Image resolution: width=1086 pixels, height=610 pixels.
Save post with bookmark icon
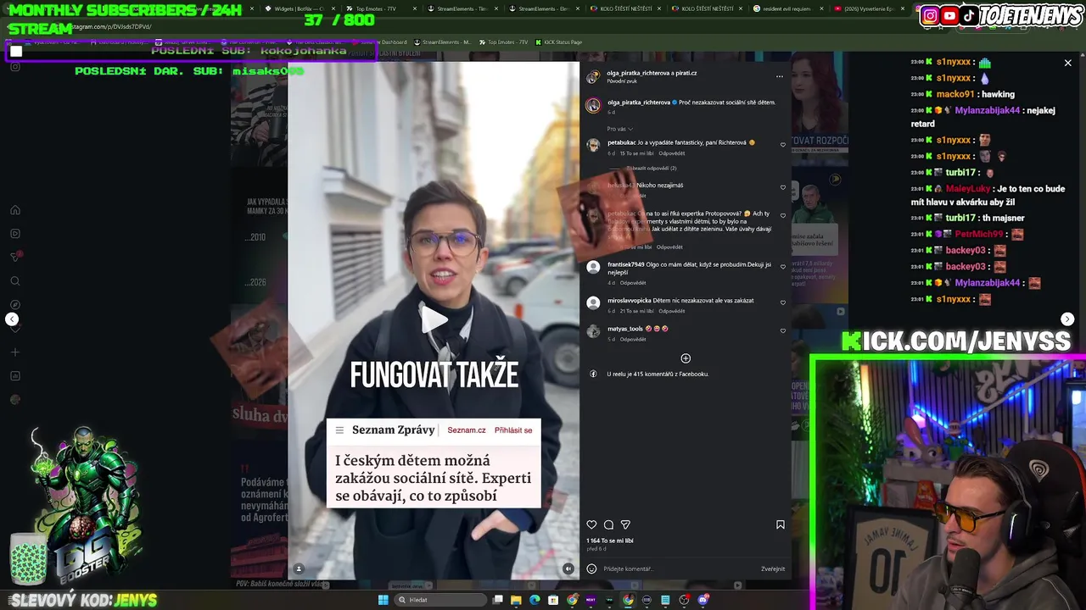[x=780, y=524]
